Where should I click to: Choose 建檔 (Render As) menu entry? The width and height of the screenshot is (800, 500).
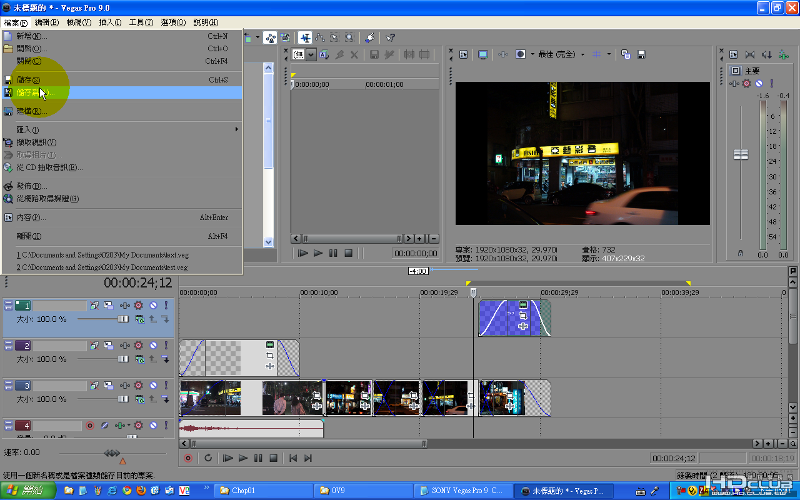point(31,111)
